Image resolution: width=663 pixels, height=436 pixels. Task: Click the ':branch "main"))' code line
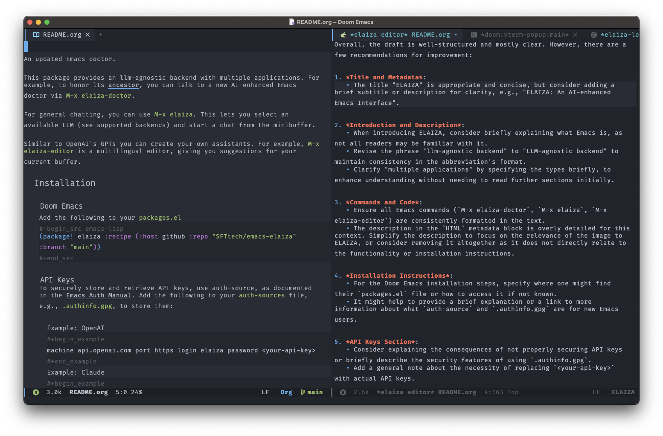pos(70,247)
